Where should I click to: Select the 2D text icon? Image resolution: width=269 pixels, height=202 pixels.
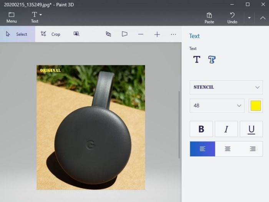click(197, 60)
